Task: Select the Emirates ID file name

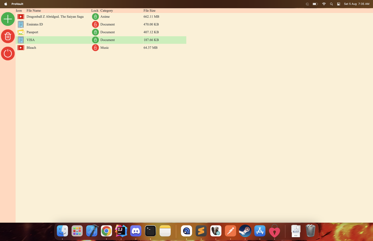Action: (x=35, y=24)
